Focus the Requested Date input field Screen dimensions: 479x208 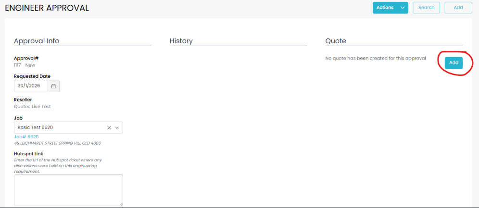tap(31, 86)
